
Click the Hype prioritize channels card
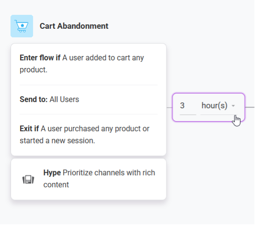89,179
